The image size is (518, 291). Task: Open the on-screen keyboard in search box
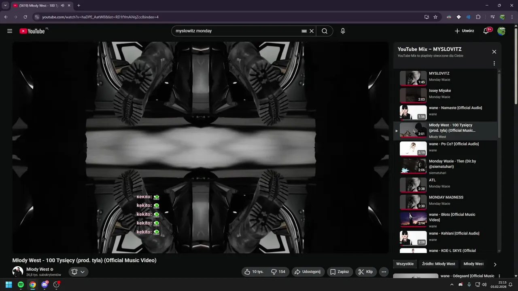click(304, 31)
